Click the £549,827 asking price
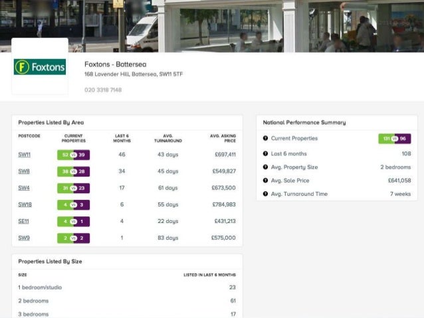The image size is (424, 318). click(224, 171)
